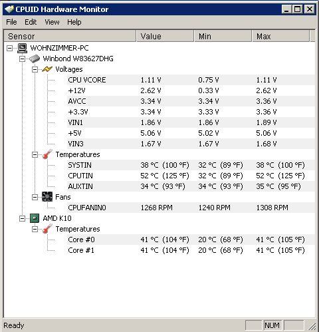Select the +5V sensor row
This screenshot has height=332, width=319.
(191, 133)
